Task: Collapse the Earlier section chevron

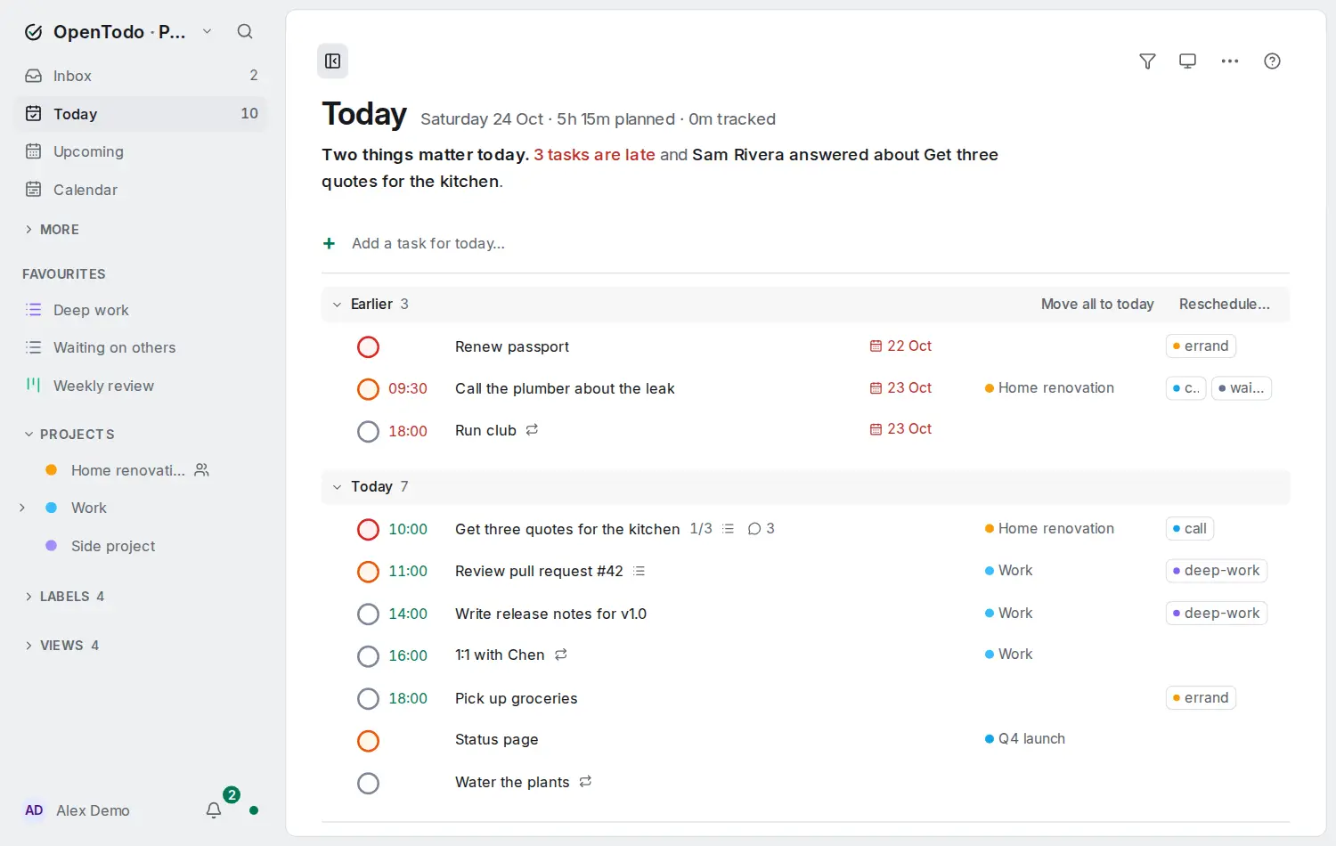Action: point(337,305)
